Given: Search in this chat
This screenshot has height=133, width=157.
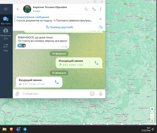Looking at the screenshot, I should [x=86, y=9].
